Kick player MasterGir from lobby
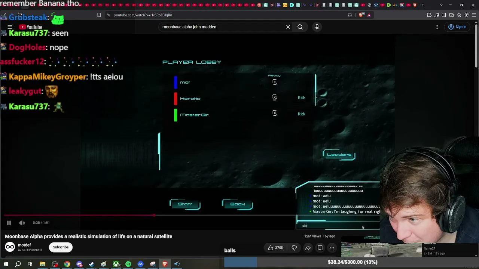Screen dimensions: 479x269 302,114
